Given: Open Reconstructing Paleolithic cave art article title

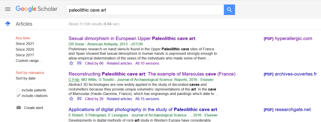Looking at the screenshot, I should point(152,74).
